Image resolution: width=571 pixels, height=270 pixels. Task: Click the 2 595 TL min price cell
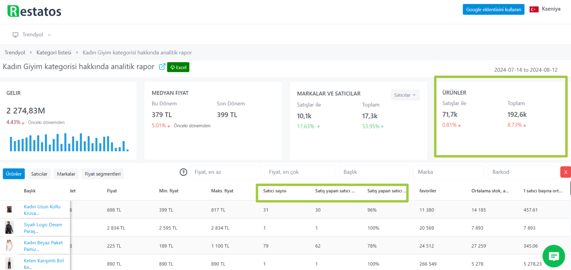click(x=168, y=228)
